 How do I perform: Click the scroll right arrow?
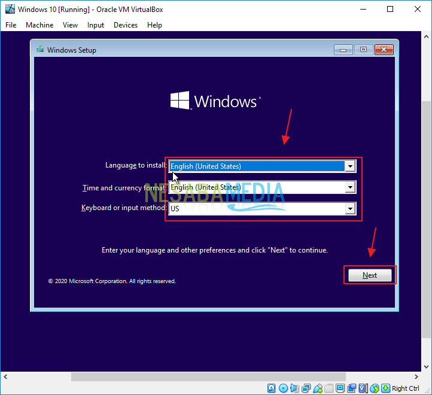click(x=416, y=376)
